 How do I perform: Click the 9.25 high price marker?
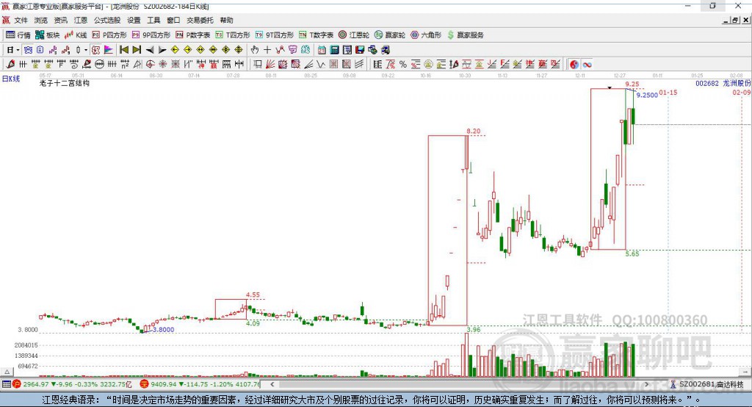pos(632,84)
